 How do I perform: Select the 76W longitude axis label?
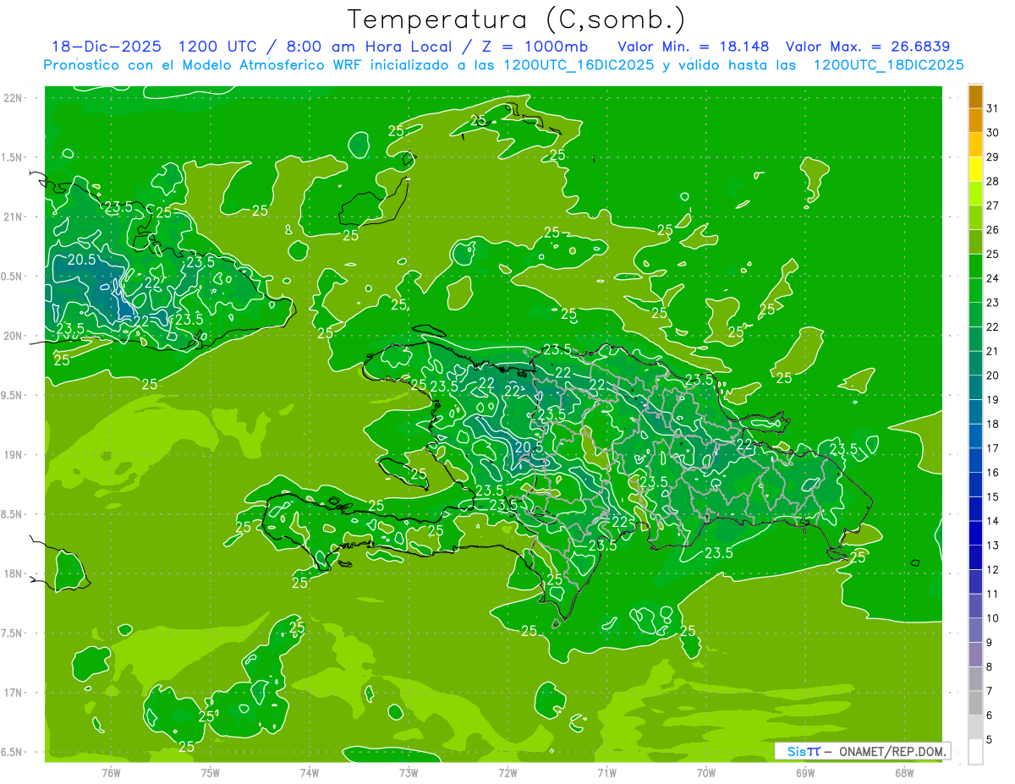[111, 773]
